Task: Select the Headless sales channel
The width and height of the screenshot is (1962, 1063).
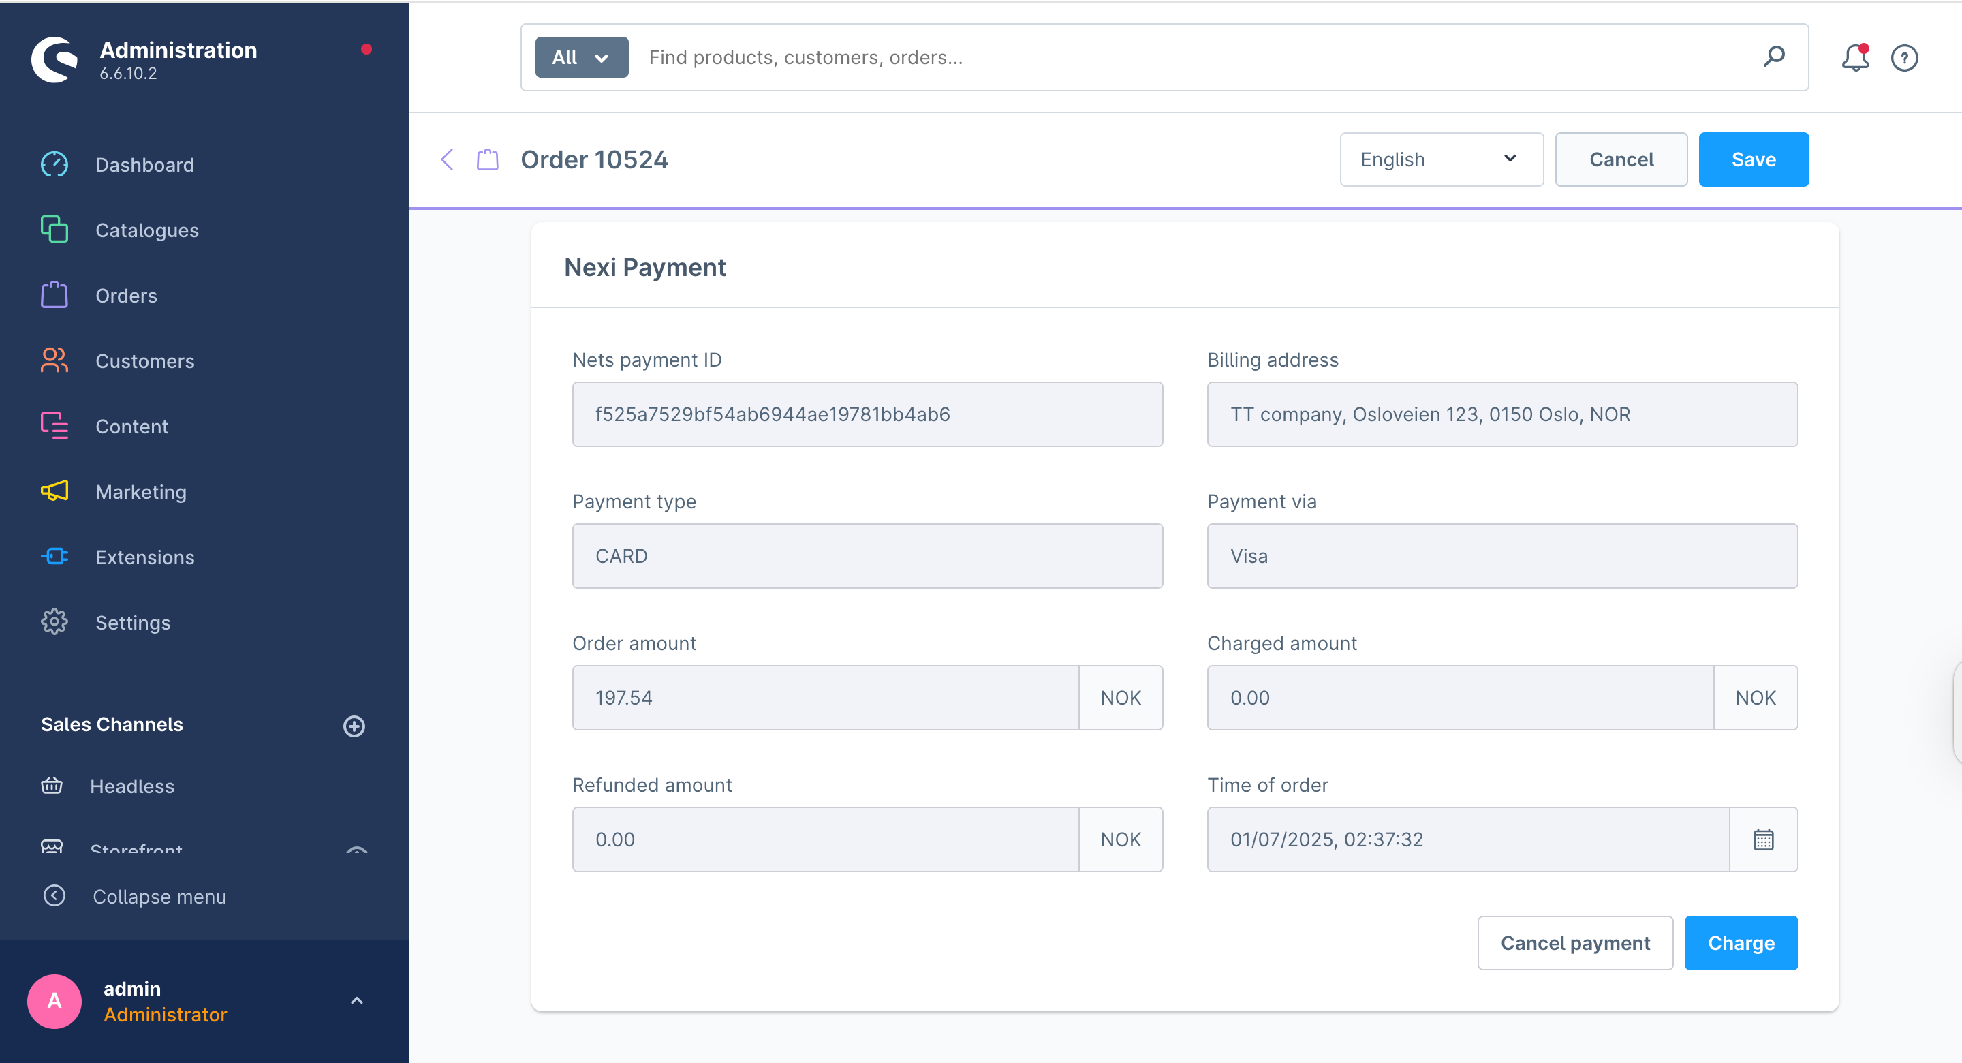Action: click(133, 786)
